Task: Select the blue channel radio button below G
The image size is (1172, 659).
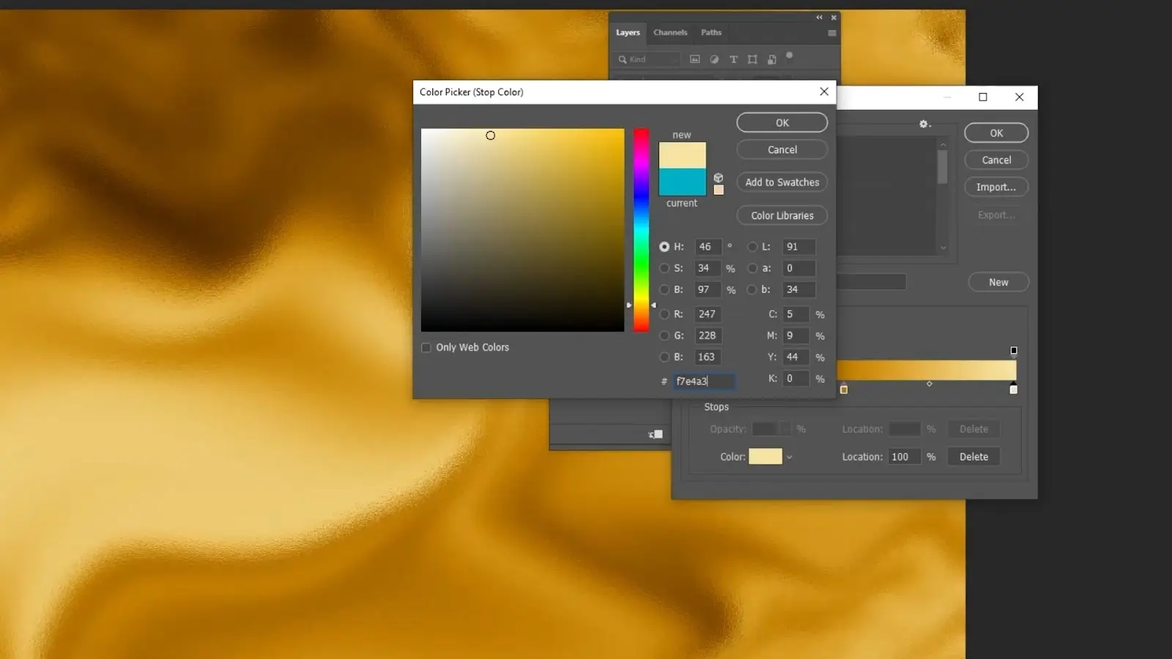Action: pyautogui.click(x=664, y=357)
